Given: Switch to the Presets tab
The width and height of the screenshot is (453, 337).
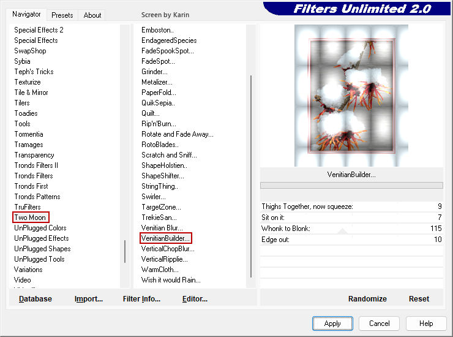Looking at the screenshot, I should (62, 15).
